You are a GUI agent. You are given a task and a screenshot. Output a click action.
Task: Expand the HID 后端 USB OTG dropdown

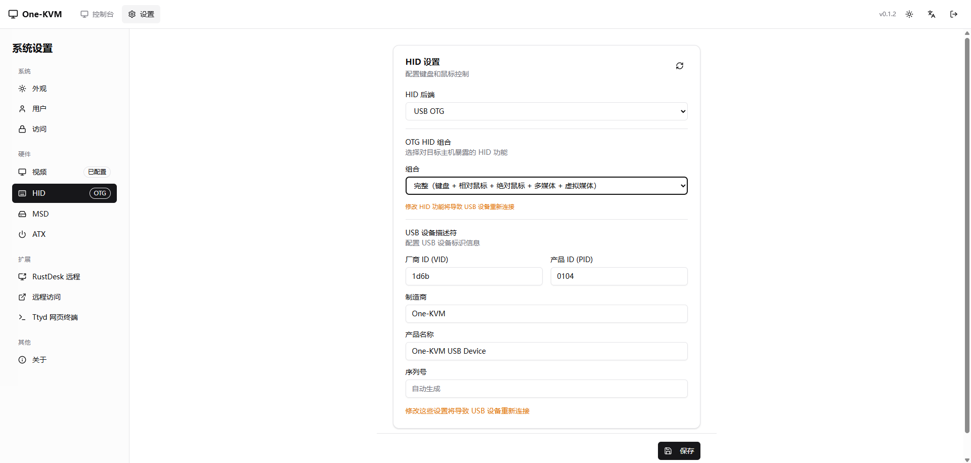(546, 111)
